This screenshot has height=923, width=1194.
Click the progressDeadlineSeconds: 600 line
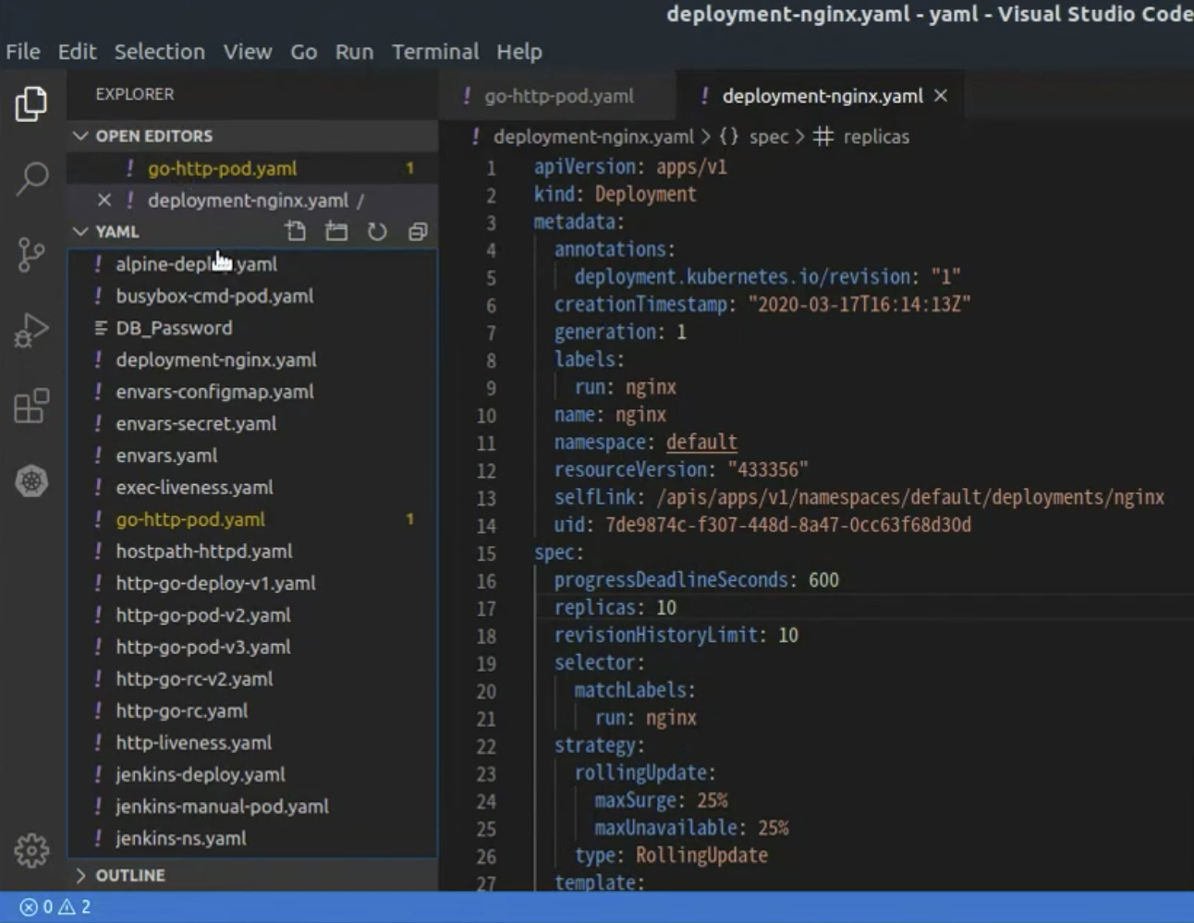696,579
